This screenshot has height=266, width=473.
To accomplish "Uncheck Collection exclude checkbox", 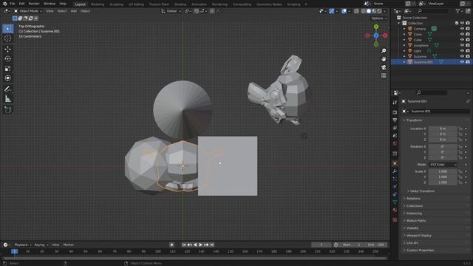I will (x=457, y=23).
